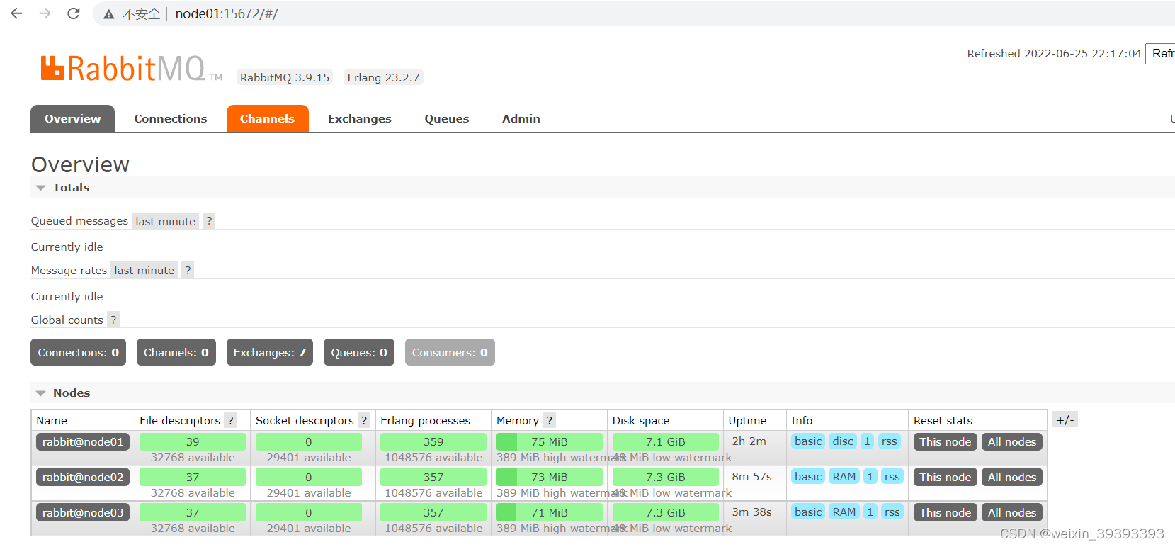Open node rabbit@node03 details

(83, 513)
